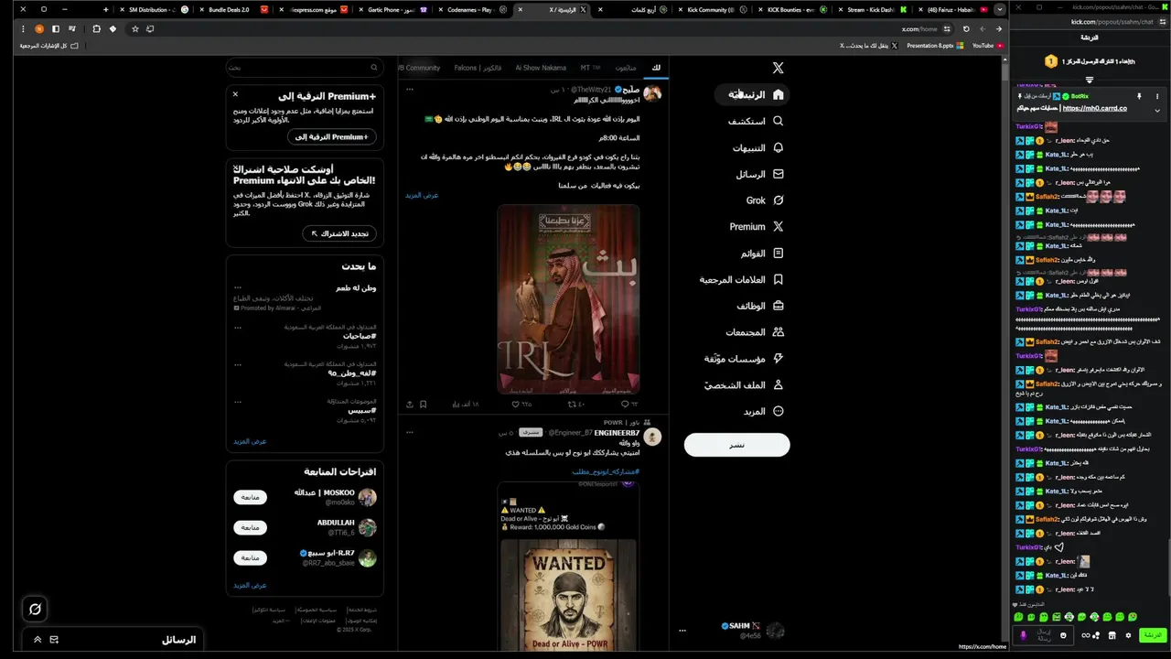Open more options on ENGINEER87 post
Screen dimensions: 1171x659
point(410,432)
